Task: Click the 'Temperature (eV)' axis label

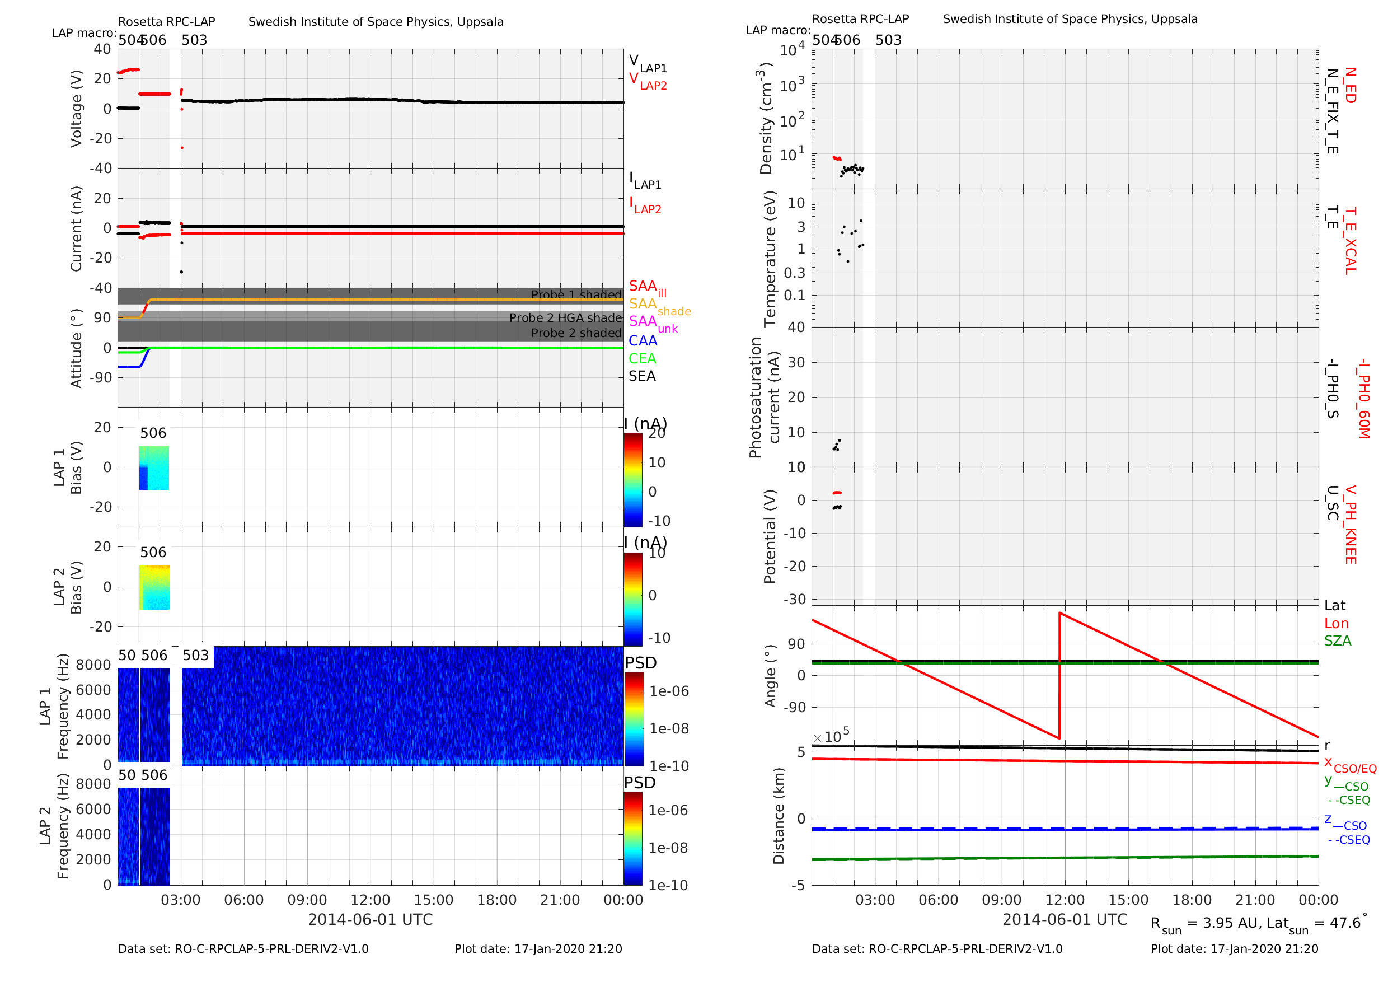Action: pyautogui.click(x=770, y=259)
